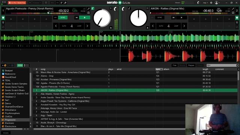Sort the library by artist column

tap(119, 69)
